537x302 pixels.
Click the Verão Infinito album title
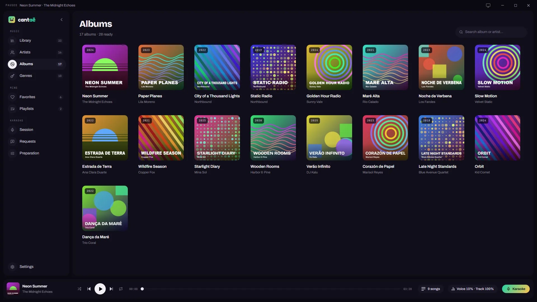(318, 166)
